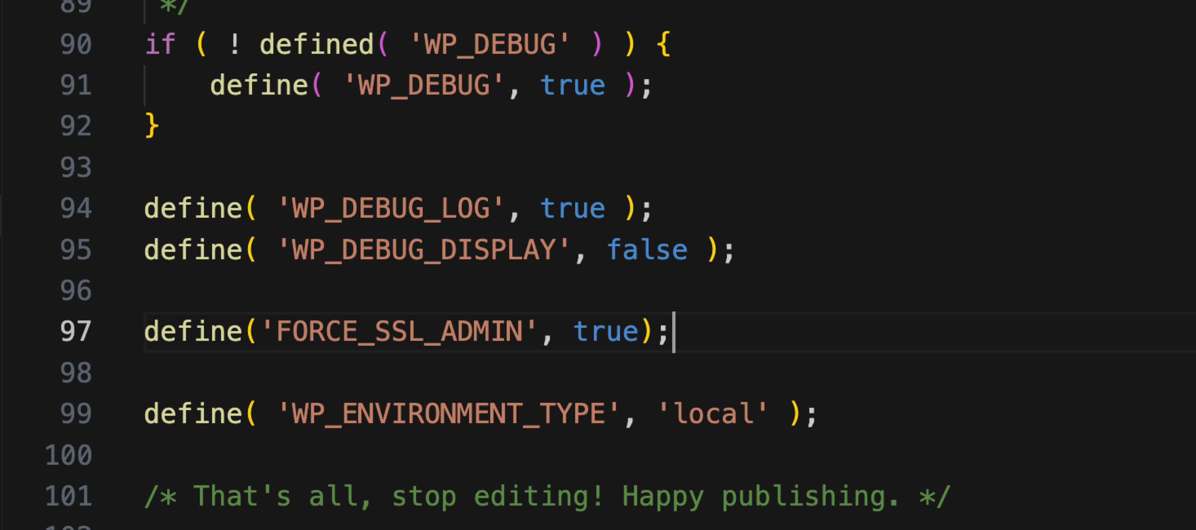Viewport: 1196px width, 530px height.
Task: Click line number 95 in the gutter
Action: tap(76, 250)
